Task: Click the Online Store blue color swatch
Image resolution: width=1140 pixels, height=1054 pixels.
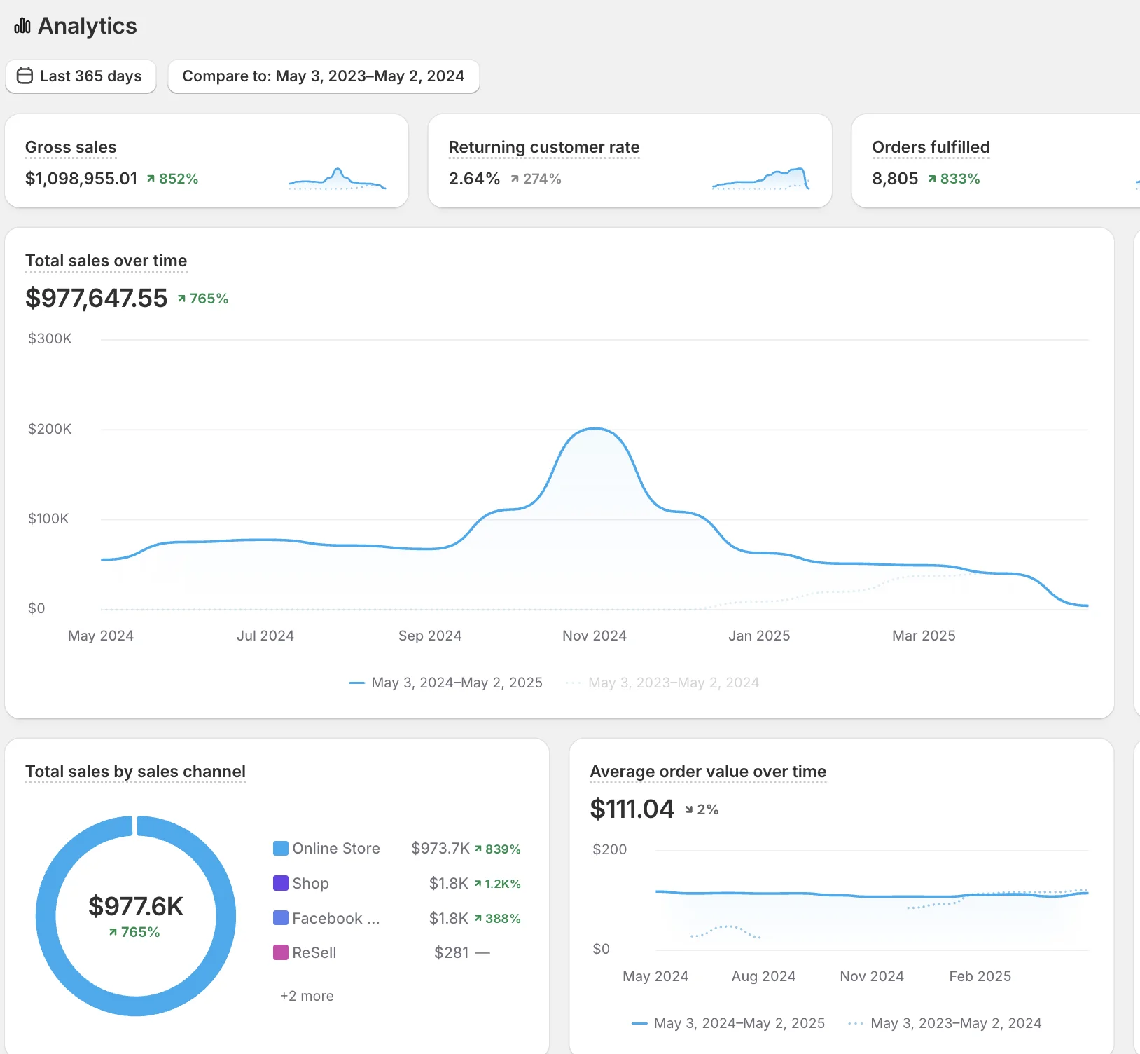Action: (x=281, y=849)
